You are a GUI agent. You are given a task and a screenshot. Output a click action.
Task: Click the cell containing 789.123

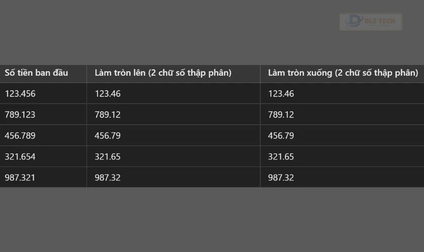[x=43, y=114]
